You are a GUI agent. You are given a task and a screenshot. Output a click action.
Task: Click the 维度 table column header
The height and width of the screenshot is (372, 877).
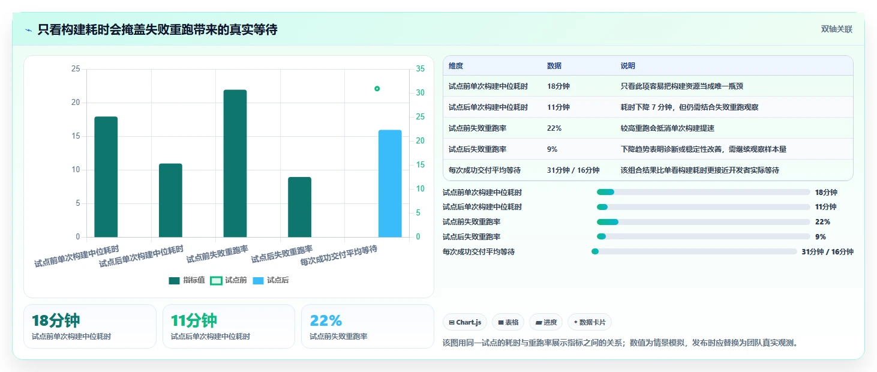coord(456,66)
